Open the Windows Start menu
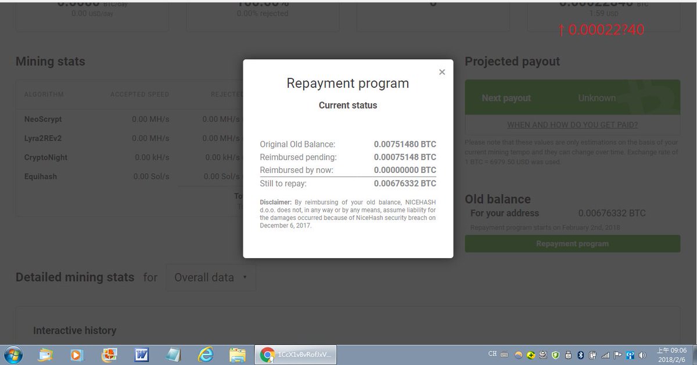This screenshot has width=697, height=365. [13, 355]
